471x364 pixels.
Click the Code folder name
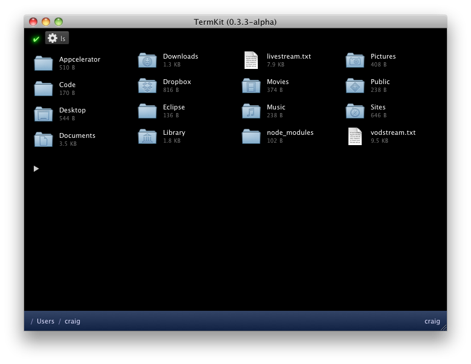(x=67, y=85)
